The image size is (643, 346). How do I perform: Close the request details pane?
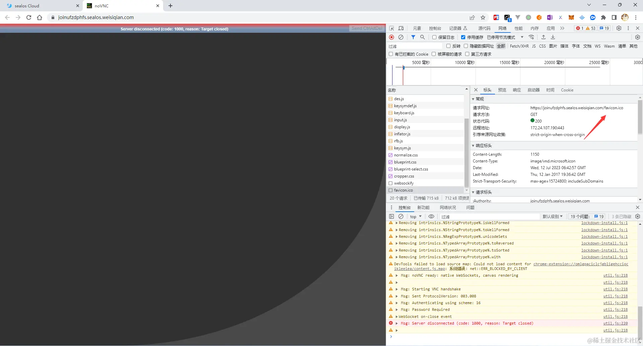[476, 90]
